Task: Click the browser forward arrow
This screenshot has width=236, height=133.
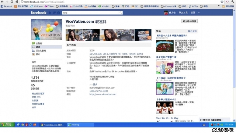Action: tap(7, 2)
